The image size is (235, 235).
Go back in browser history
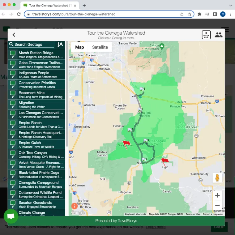pyautogui.click(x=3, y=14)
